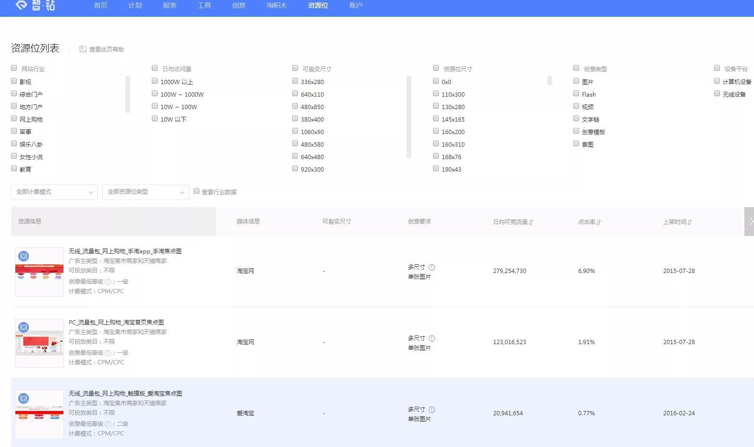Check the 无线设备 platform checkbox

[x=717, y=94]
